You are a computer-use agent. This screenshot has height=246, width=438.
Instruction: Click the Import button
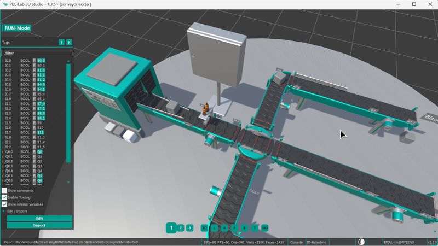click(39, 225)
